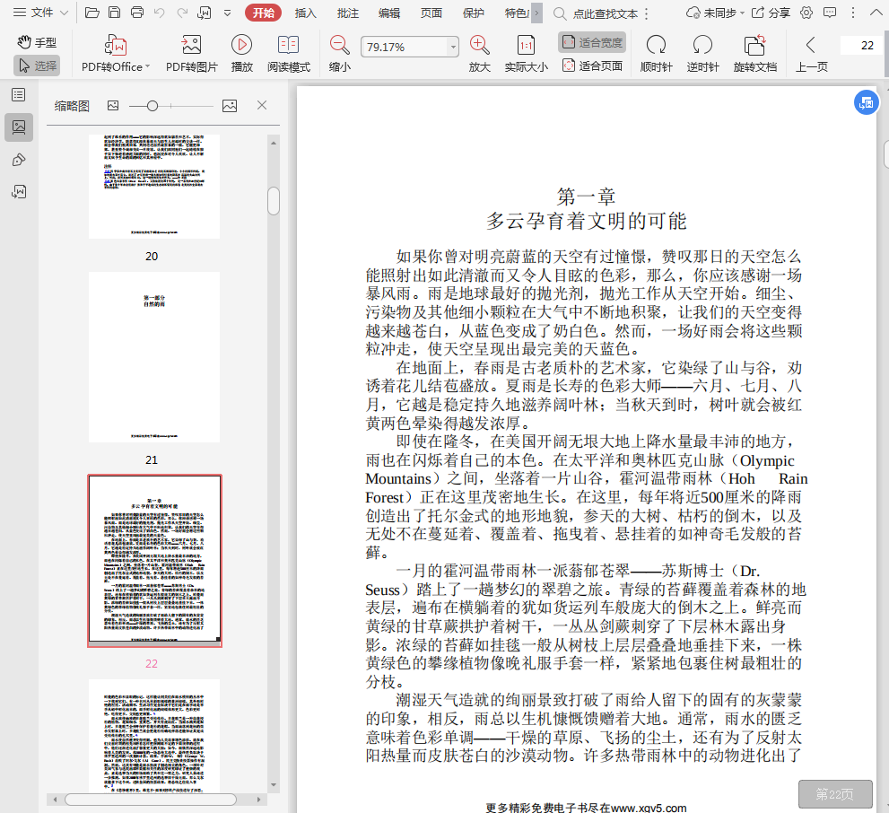Click the page number field showing 22
This screenshot has height=813, width=889.
[862, 46]
